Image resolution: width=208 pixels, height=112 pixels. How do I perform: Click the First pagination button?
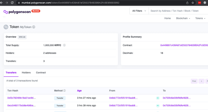(x=194, y=81)
